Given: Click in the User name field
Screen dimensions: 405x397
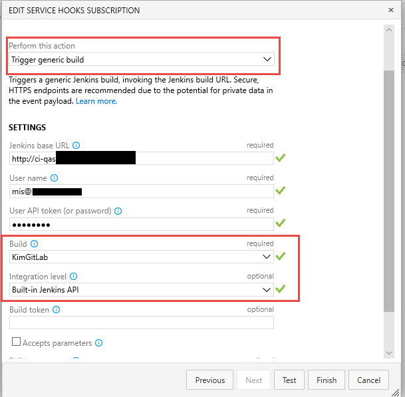Looking at the screenshot, I should (x=142, y=192).
